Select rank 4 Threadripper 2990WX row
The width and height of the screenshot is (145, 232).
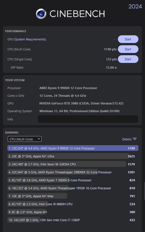(73, 172)
